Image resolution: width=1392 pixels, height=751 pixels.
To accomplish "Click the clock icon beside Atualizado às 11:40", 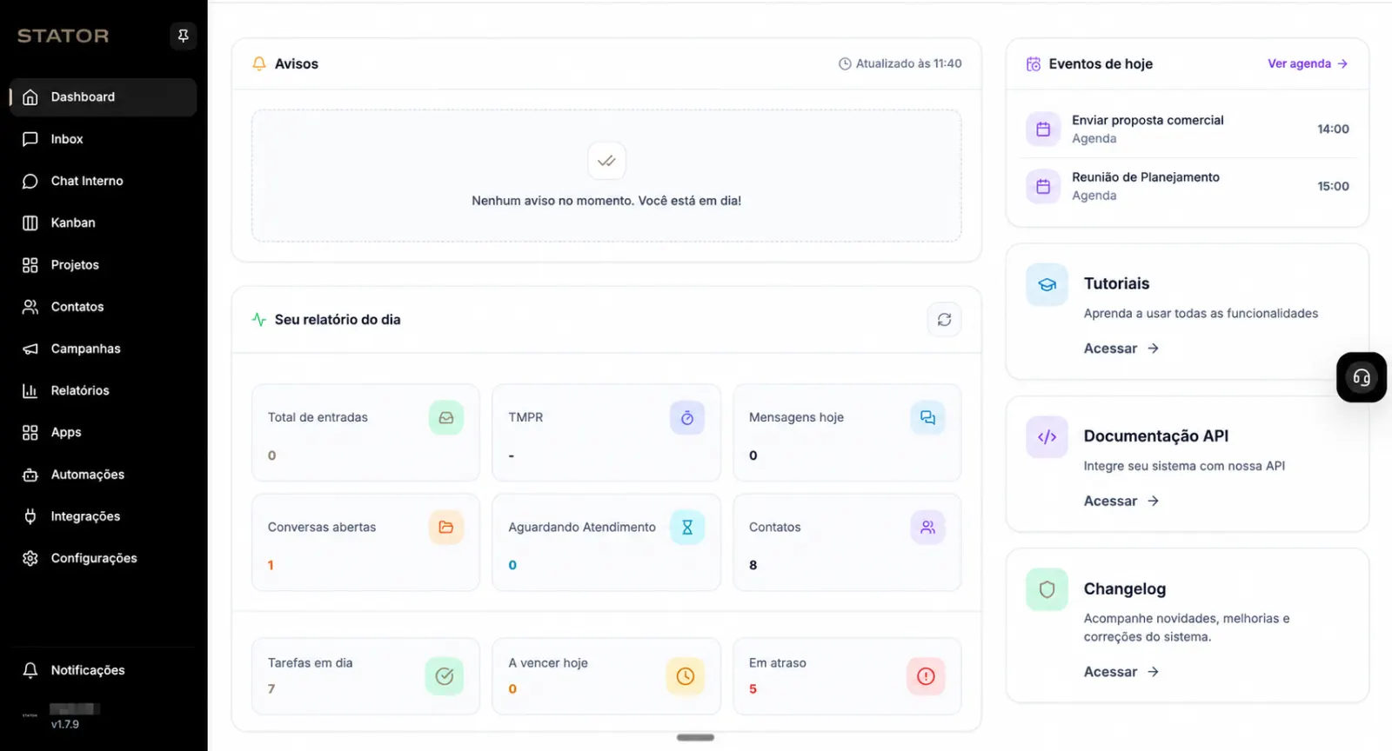I will tap(845, 63).
